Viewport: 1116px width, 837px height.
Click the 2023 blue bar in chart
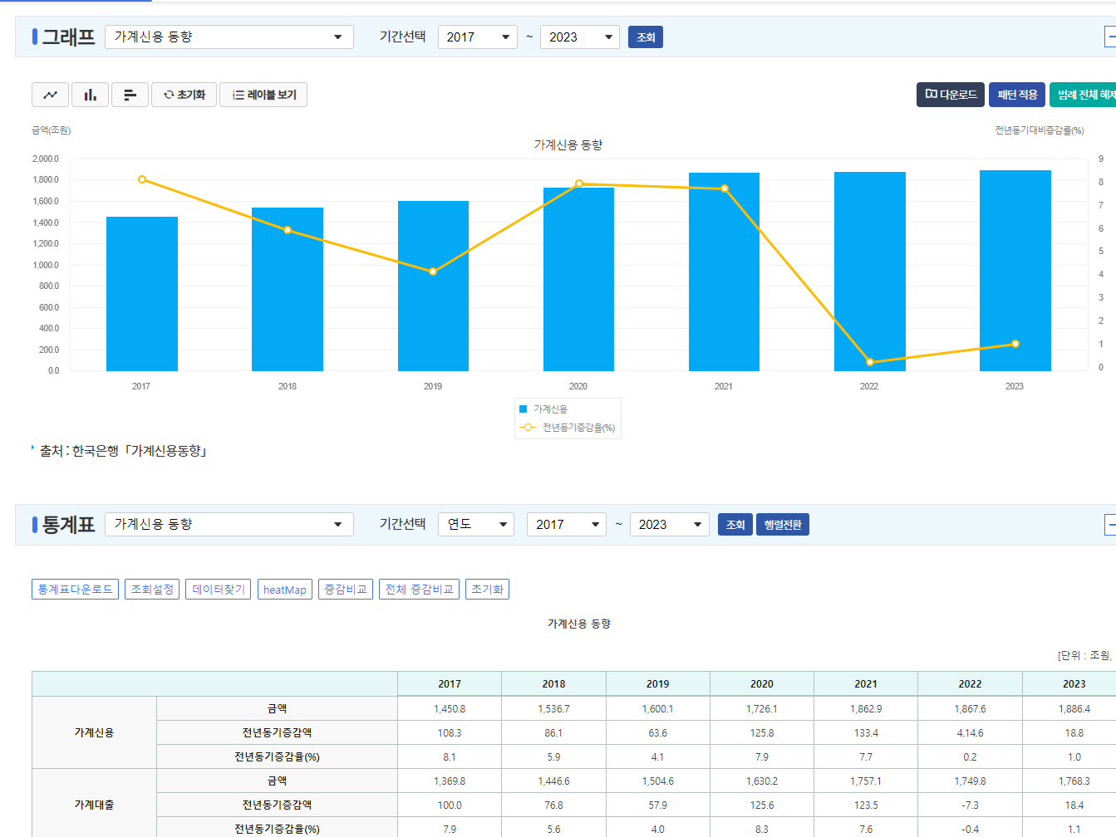coord(1015,271)
